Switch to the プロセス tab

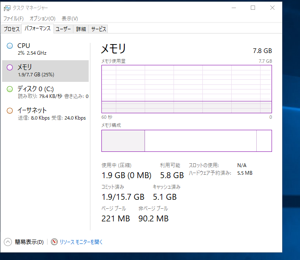11,29
